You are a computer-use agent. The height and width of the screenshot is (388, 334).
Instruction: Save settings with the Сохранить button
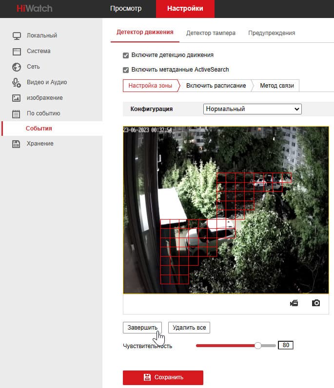tap(163, 377)
